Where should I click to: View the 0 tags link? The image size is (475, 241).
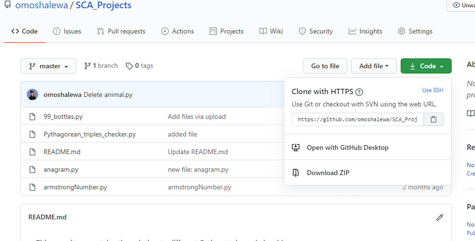[139, 66]
